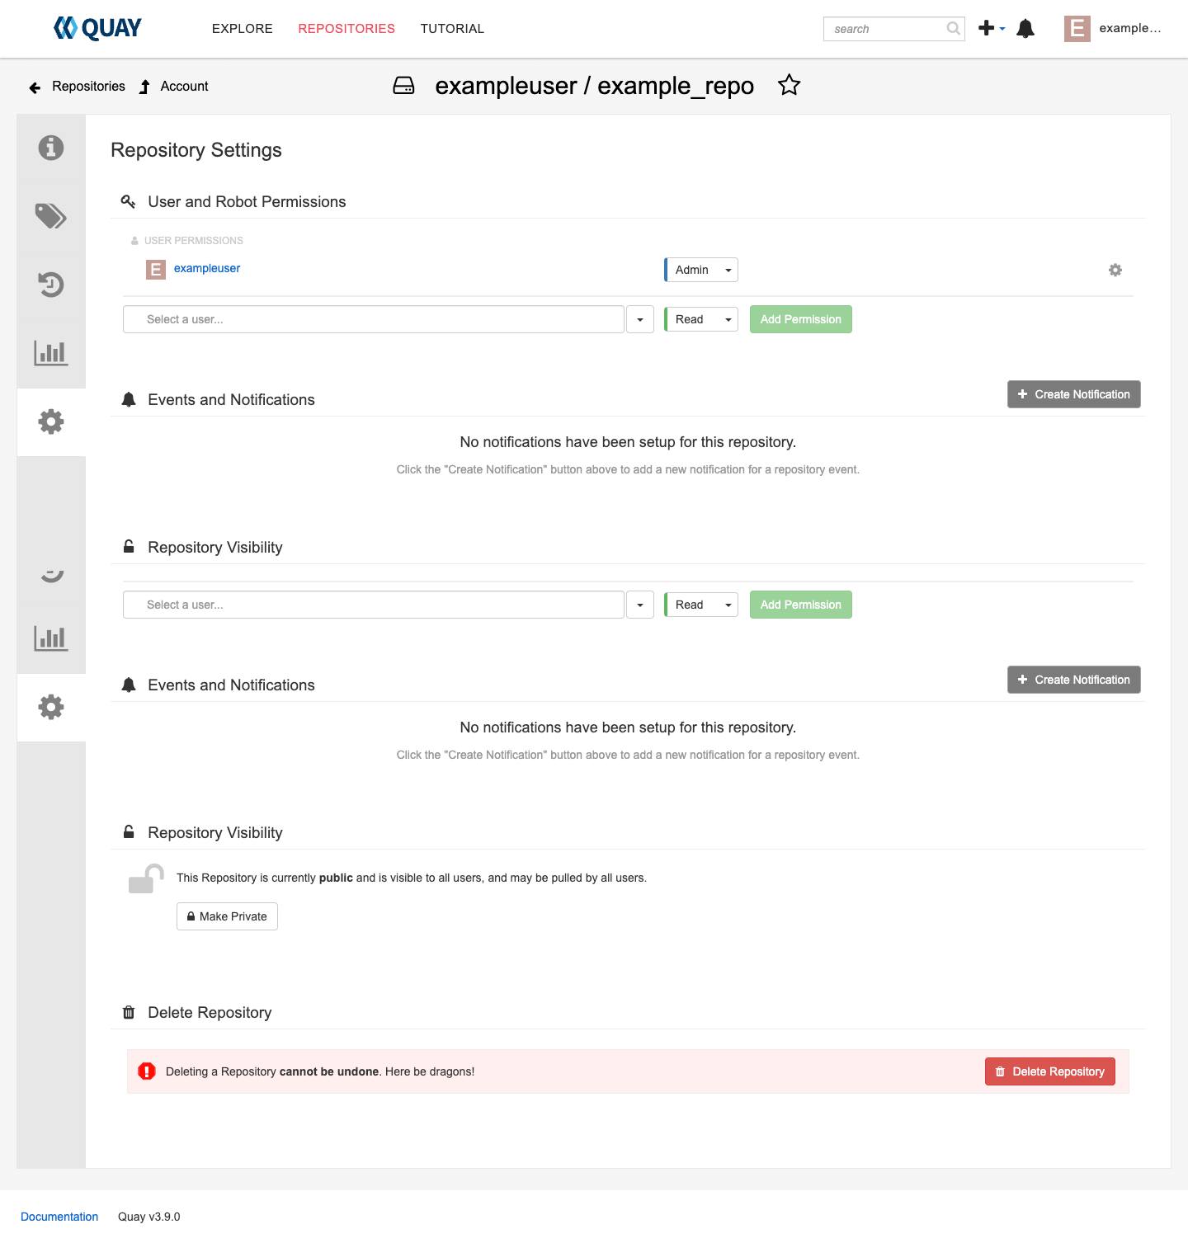
Task: Open the Admin permission dropdown for exampleuser
Action: [x=700, y=270]
